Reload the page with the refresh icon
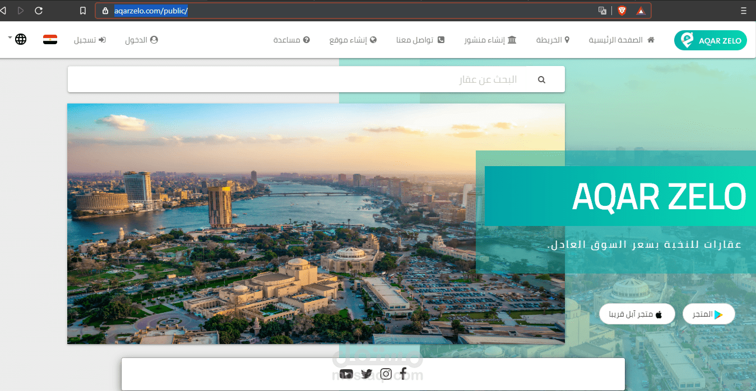The height and width of the screenshot is (391, 756). pos(39,11)
